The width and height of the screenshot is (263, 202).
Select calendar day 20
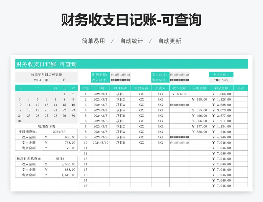pyautogui.click(x=46, y=110)
